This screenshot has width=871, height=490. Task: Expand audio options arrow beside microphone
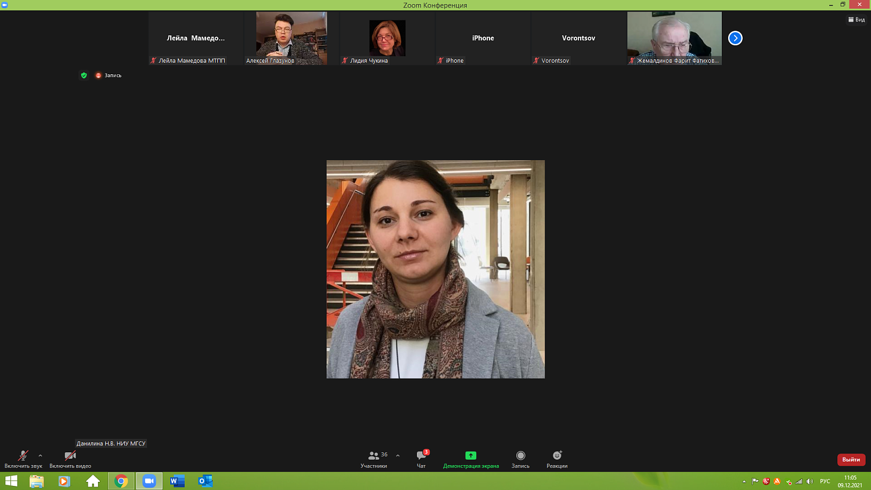click(40, 456)
